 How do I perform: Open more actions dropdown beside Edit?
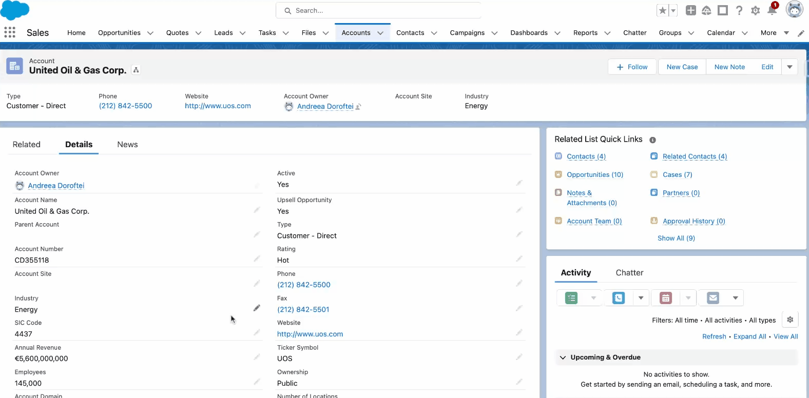tap(789, 67)
